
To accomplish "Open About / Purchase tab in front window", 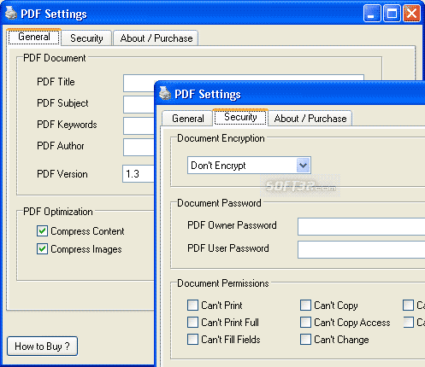I will tap(310, 119).
